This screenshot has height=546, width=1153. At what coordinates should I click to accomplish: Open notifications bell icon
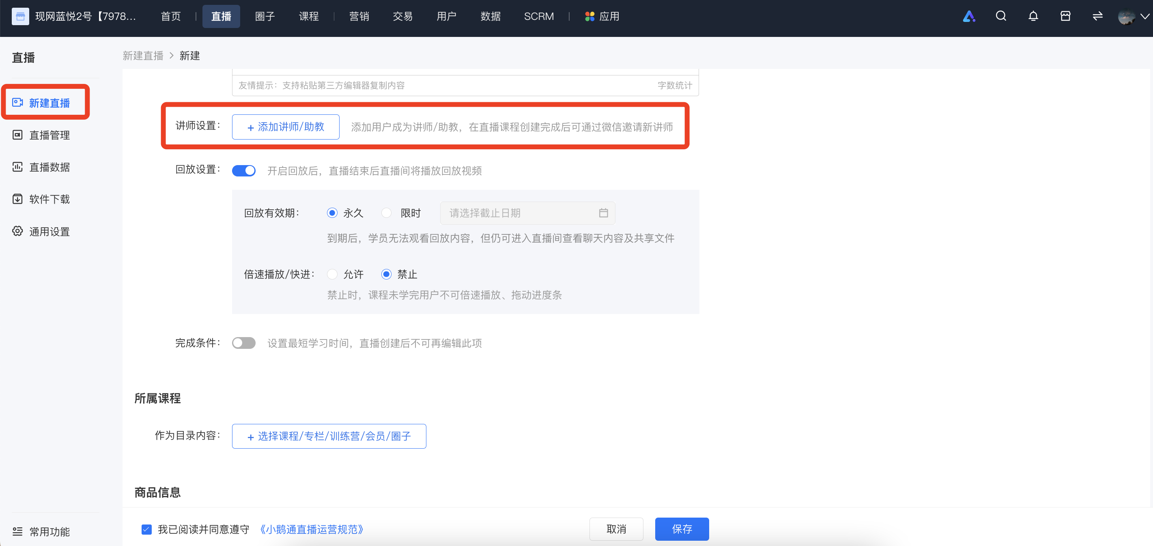point(1033,17)
